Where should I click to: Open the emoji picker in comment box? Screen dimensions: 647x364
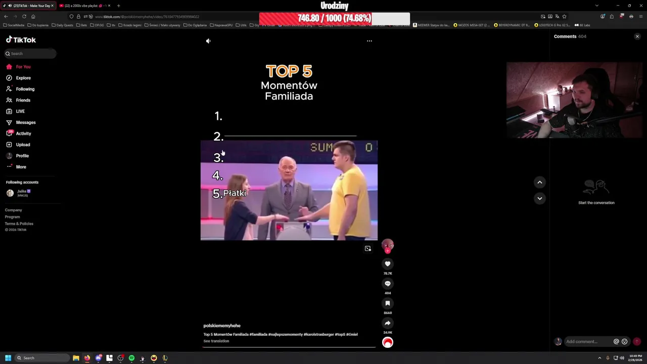(625, 342)
